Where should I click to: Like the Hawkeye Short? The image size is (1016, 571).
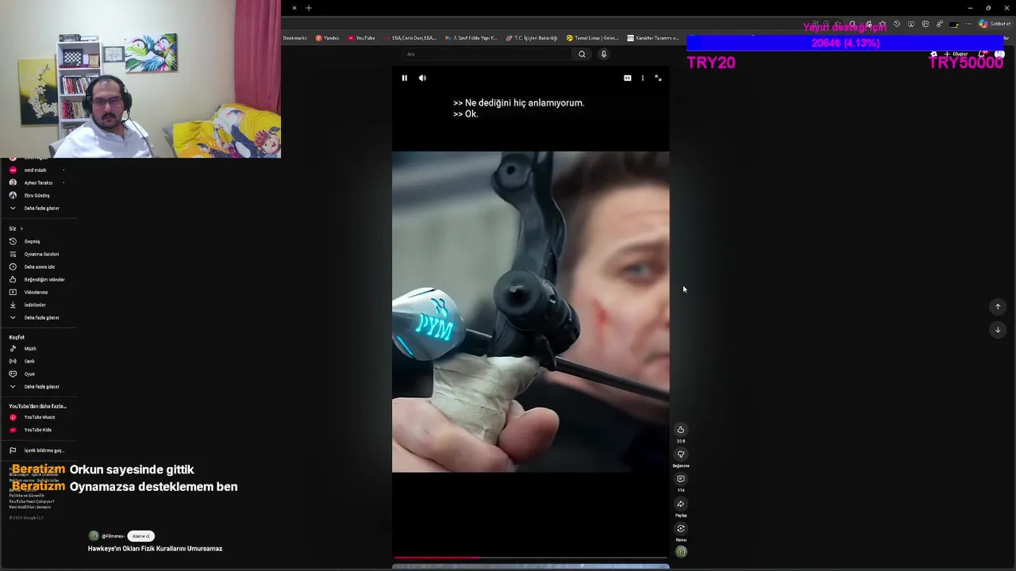680,430
